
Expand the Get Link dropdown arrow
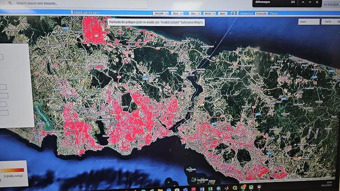(167, 14)
